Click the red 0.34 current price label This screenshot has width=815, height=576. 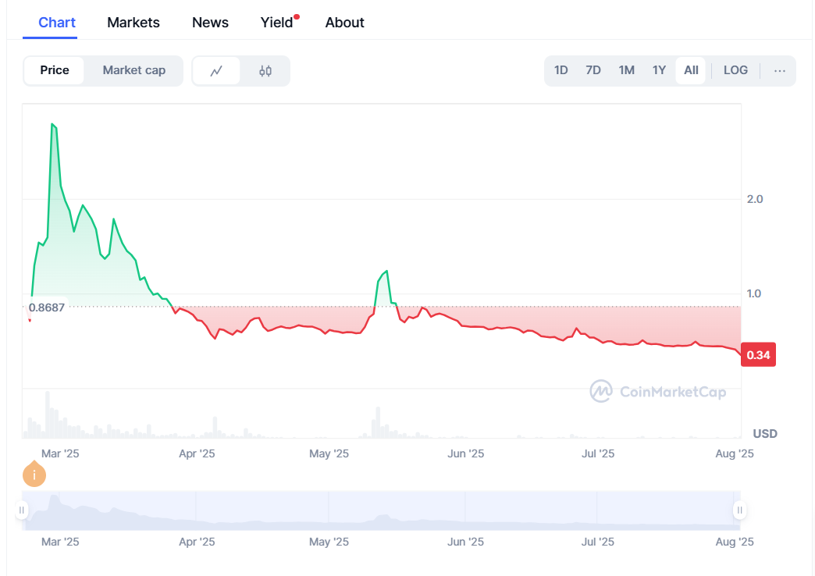click(x=758, y=355)
